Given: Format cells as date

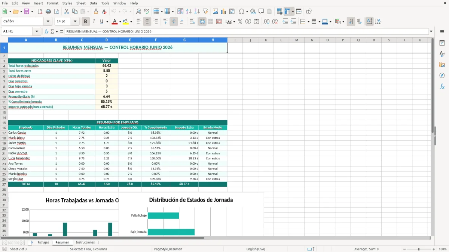Looking at the screenshot, I should [x=257, y=22].
